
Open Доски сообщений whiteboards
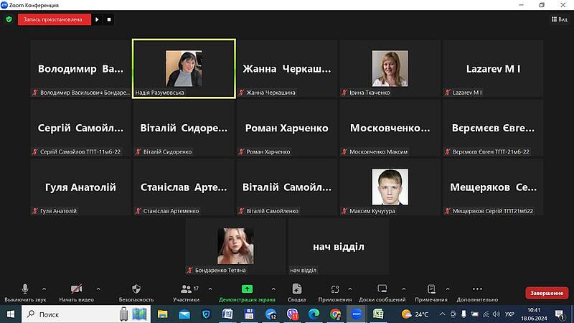pos(382,291)
